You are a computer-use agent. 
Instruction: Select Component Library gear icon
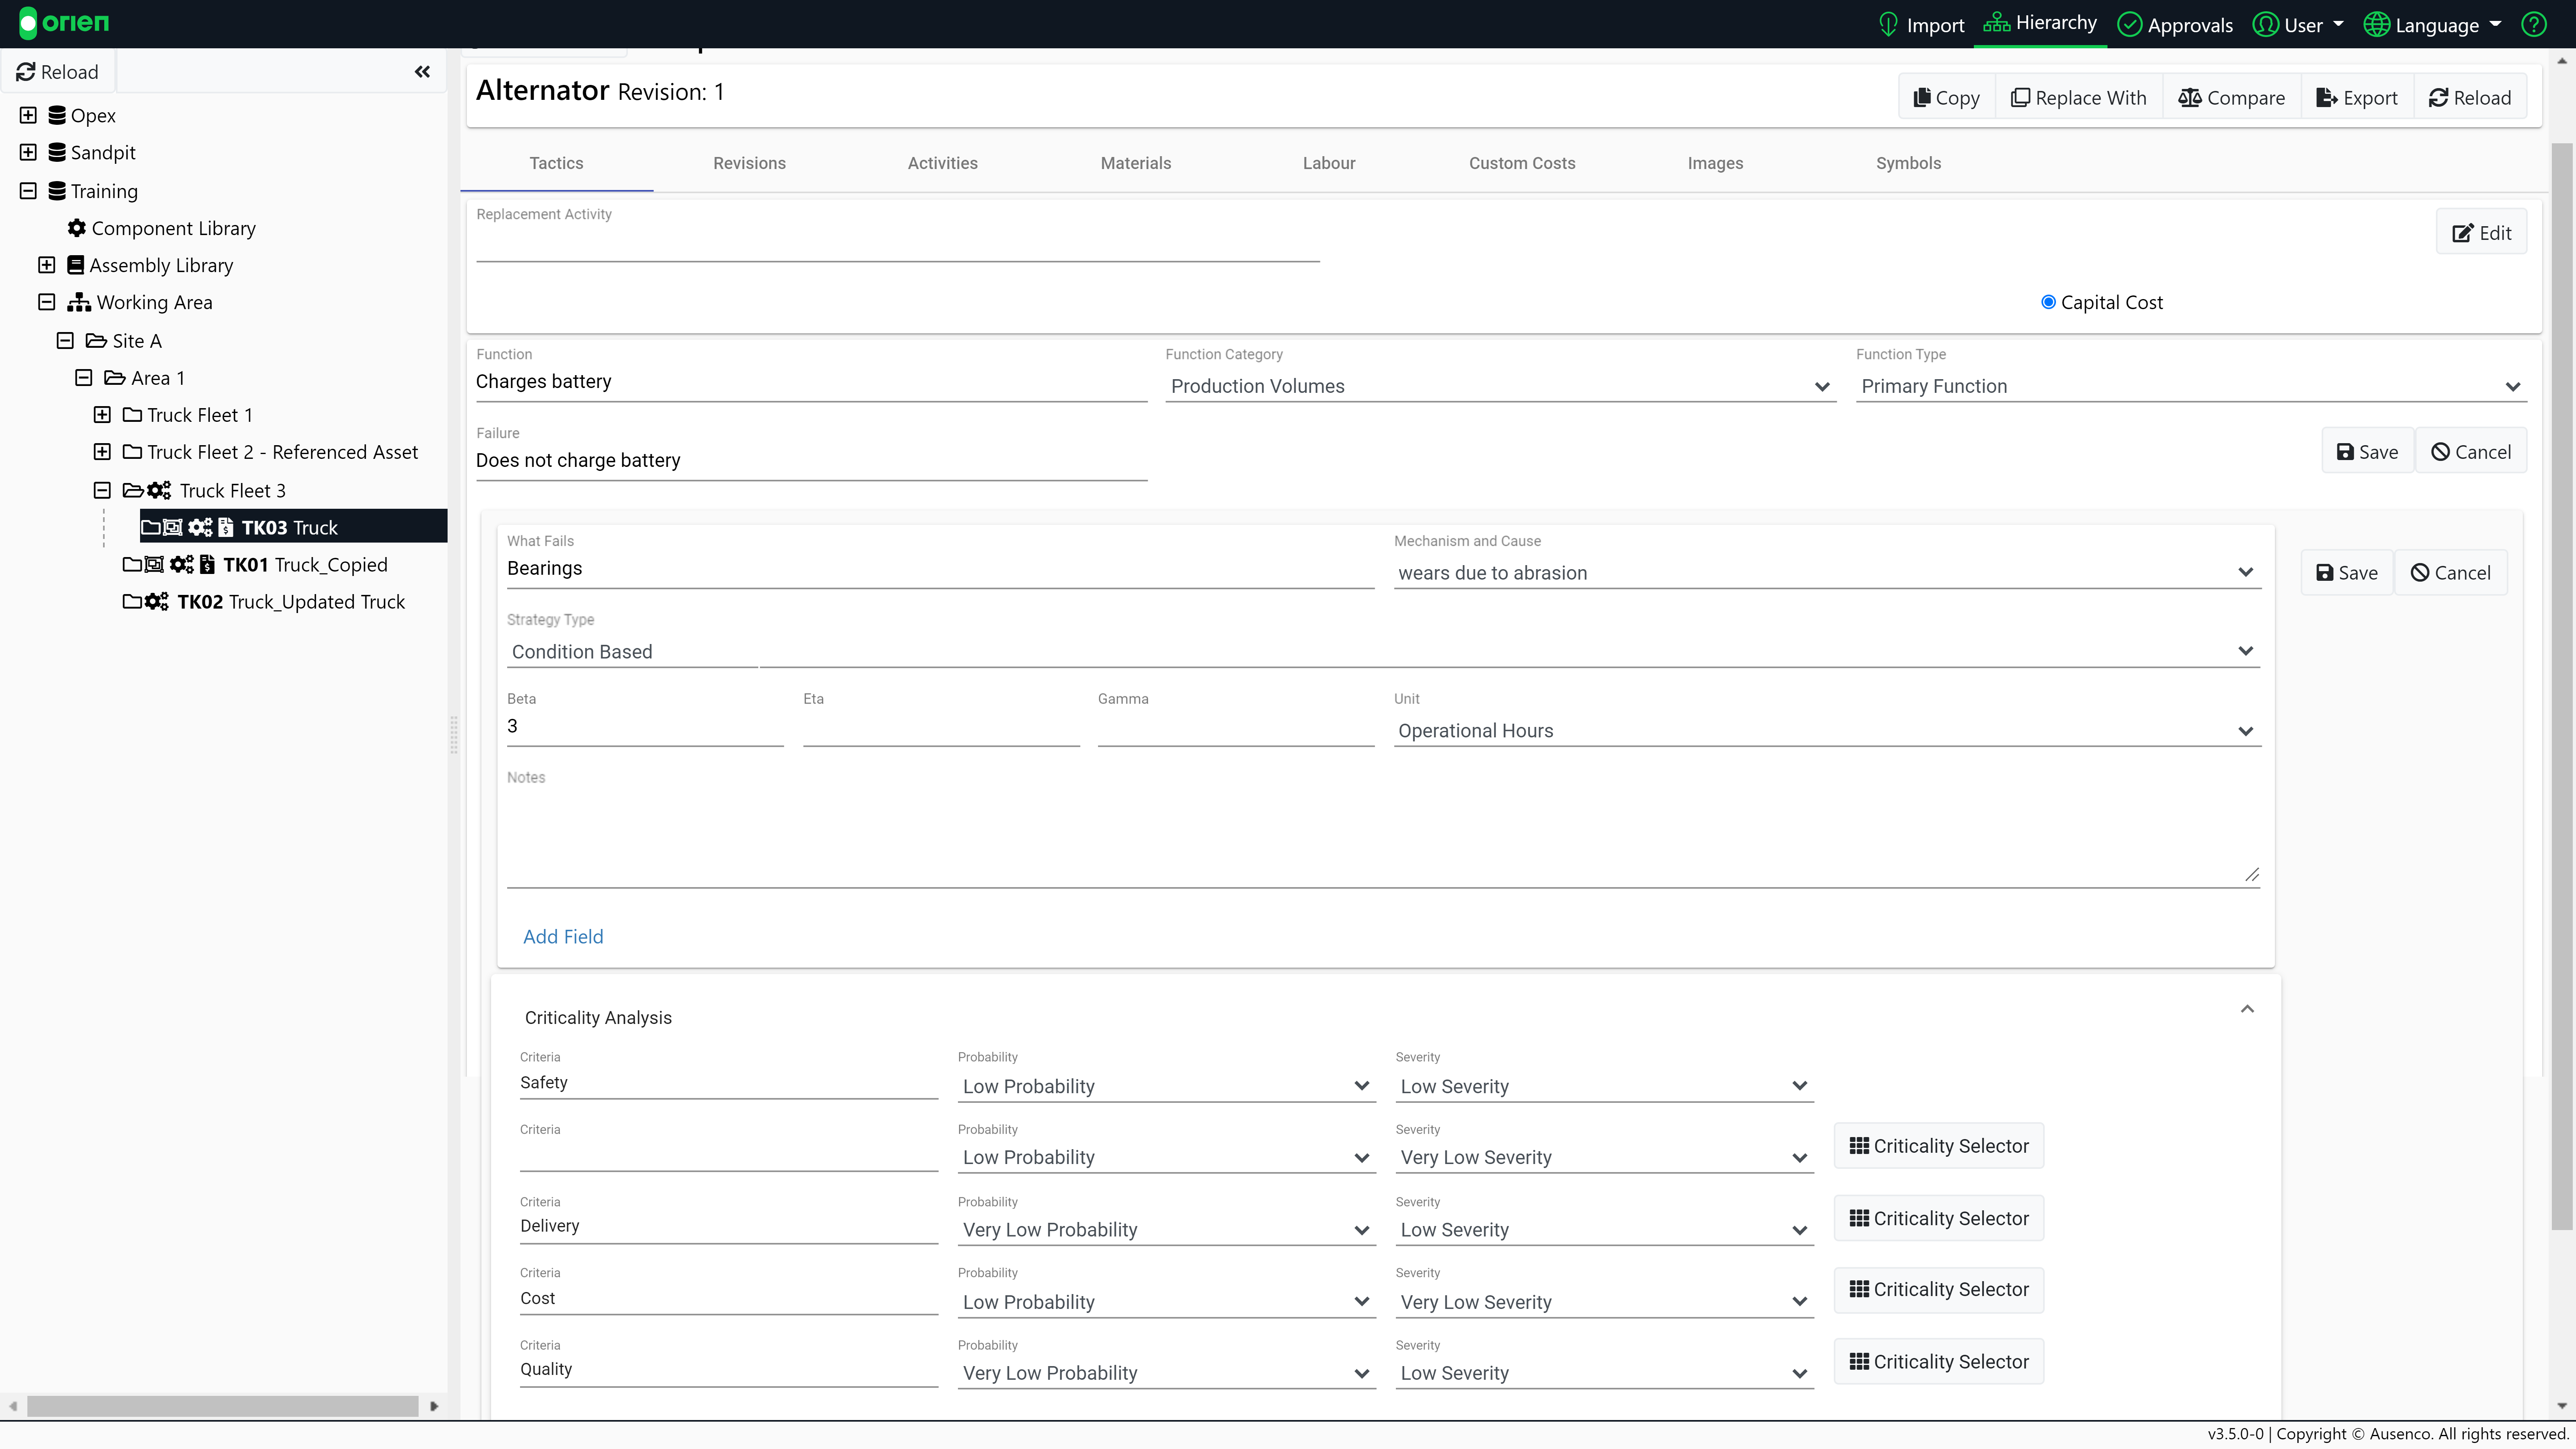(76, 228)
